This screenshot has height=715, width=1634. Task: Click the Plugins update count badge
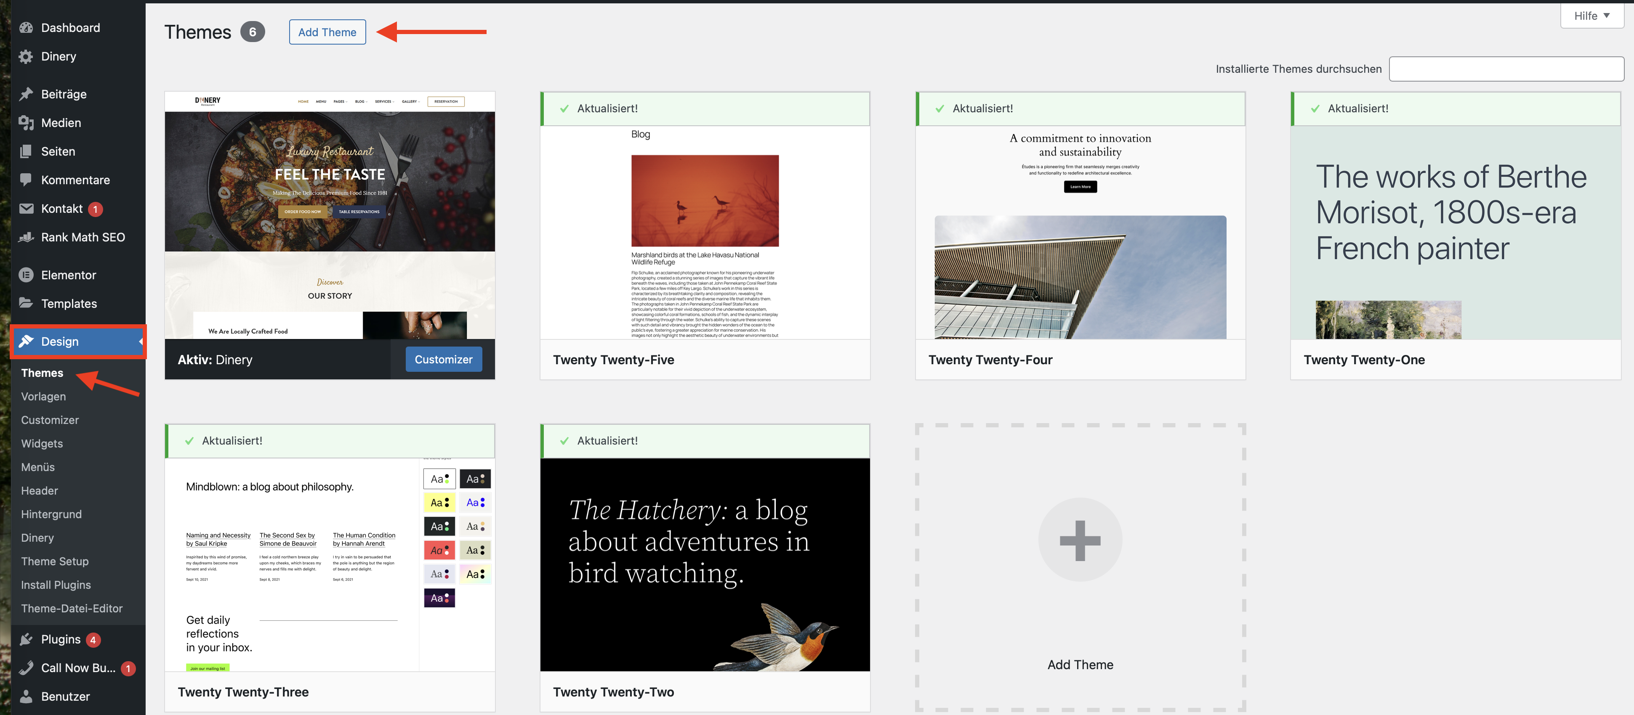tap(93, 640)
